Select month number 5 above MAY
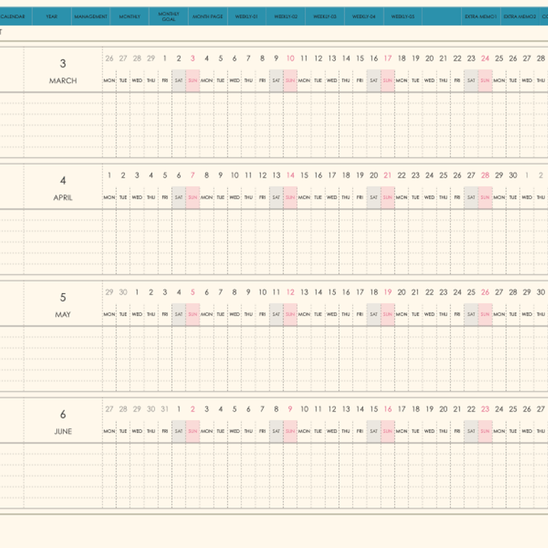Image resolution: width=548 pixels, height=548 pixels. pyautogui.click(x=63, y=297)
